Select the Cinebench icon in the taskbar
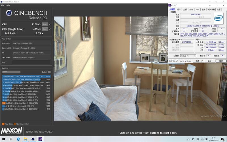Viewport: 227px width, 142px height. tap(33, 139)
